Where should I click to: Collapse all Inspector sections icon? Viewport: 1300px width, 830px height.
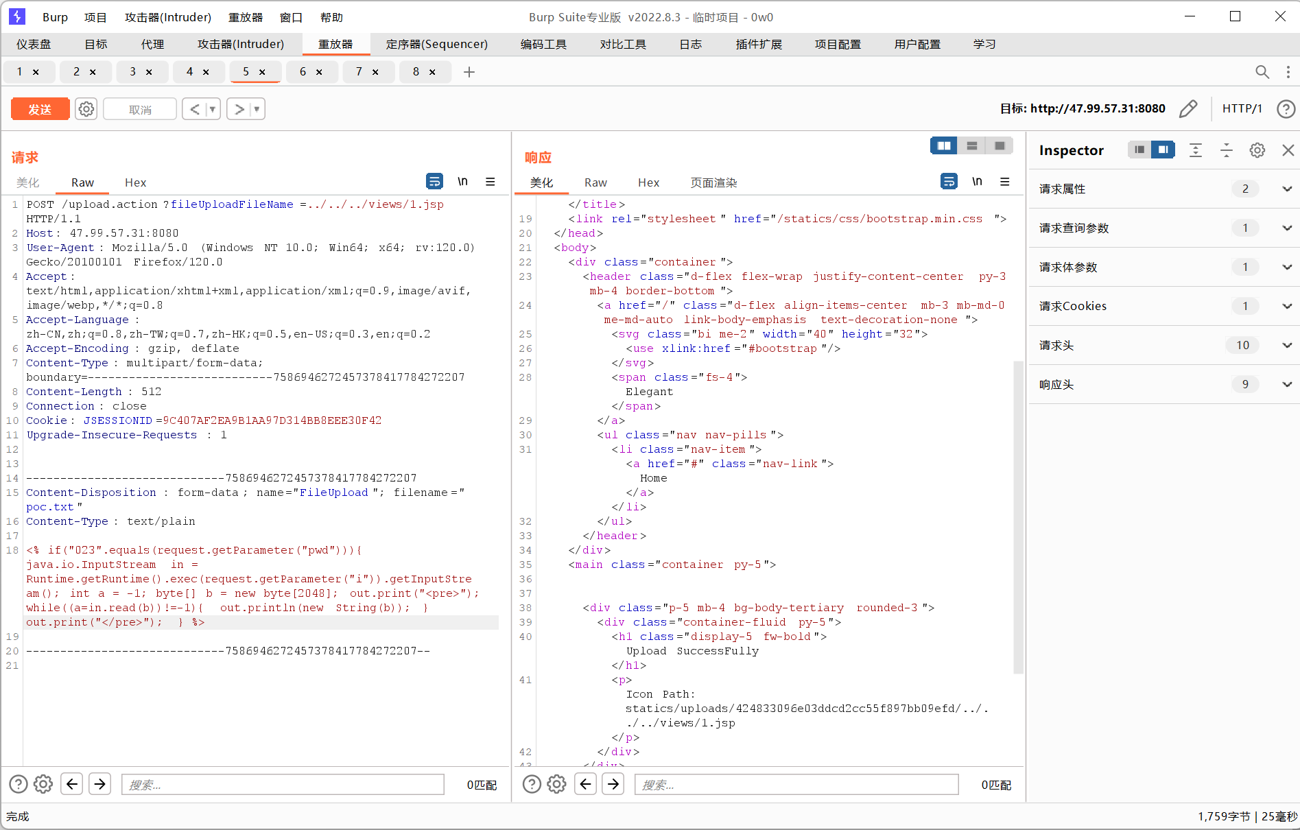pos(1227,150)
